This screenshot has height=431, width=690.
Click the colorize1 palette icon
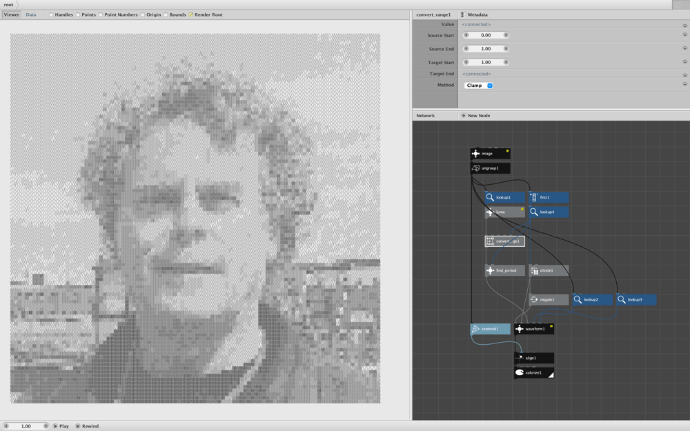point(520,372)
